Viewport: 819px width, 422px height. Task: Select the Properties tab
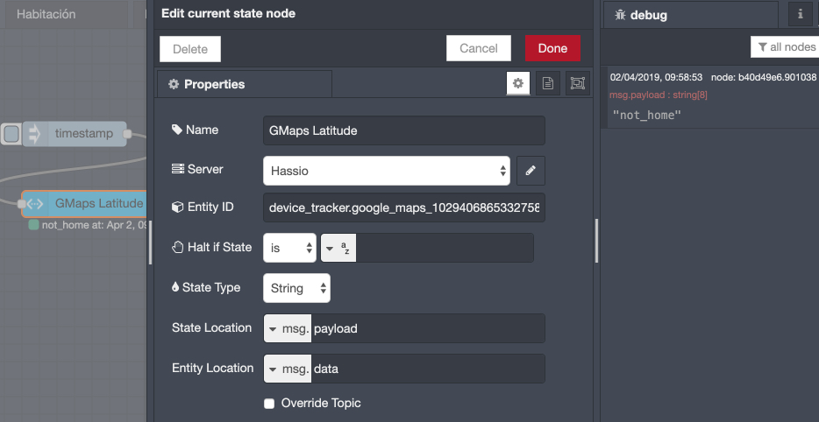click(245, 84)
